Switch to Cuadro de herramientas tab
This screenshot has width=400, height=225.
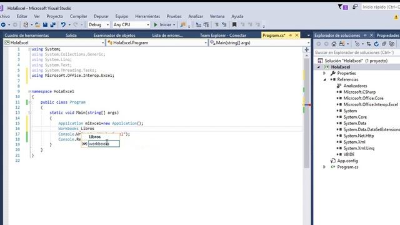click(x=27, y=35)
